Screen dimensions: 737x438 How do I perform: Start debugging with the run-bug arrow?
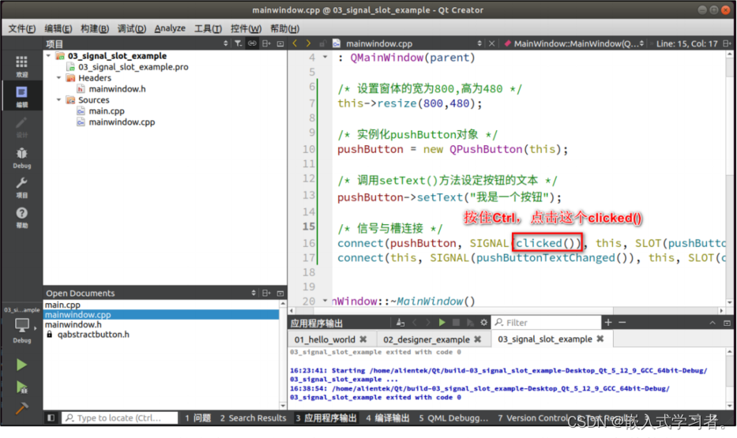pos(21,387)
